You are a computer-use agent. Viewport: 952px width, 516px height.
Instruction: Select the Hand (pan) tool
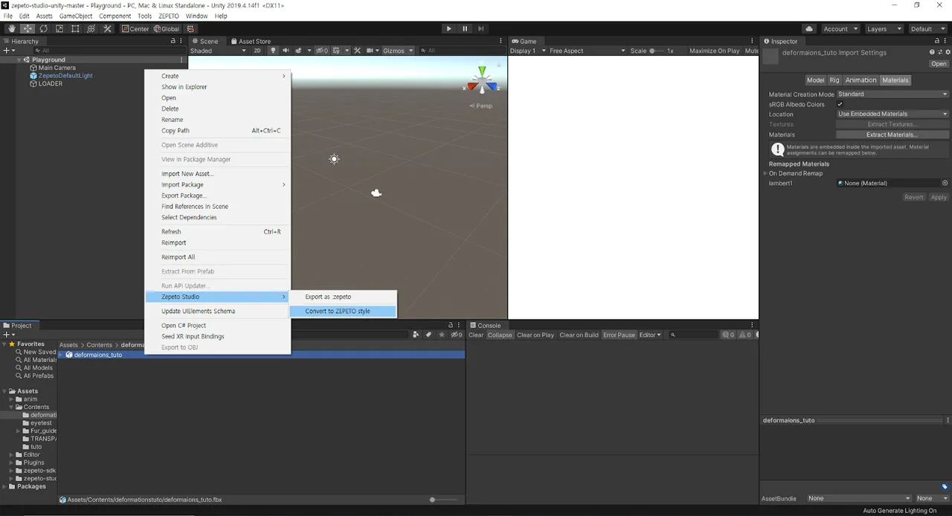[x=11, y=28]
